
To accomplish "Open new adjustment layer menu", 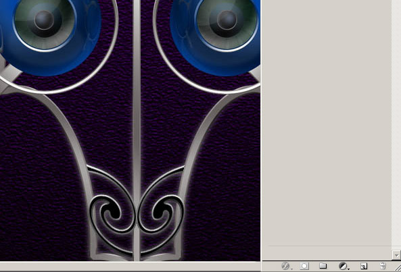I will [344, 266].
